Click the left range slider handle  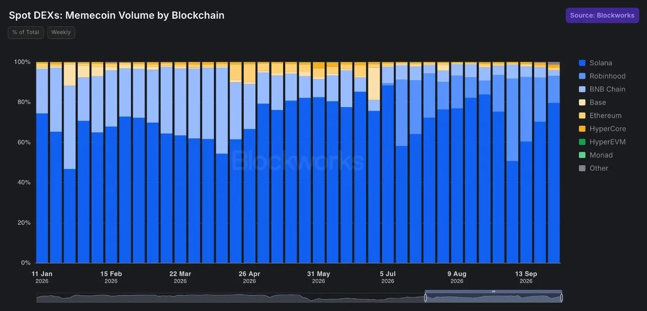point(425,298)
